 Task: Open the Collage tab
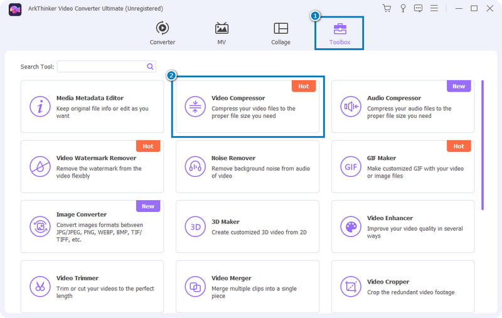click(280, 33)
